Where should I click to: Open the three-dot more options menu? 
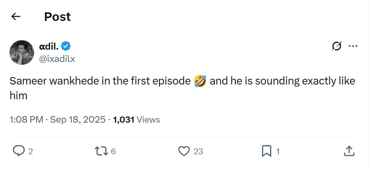[353, 46]
